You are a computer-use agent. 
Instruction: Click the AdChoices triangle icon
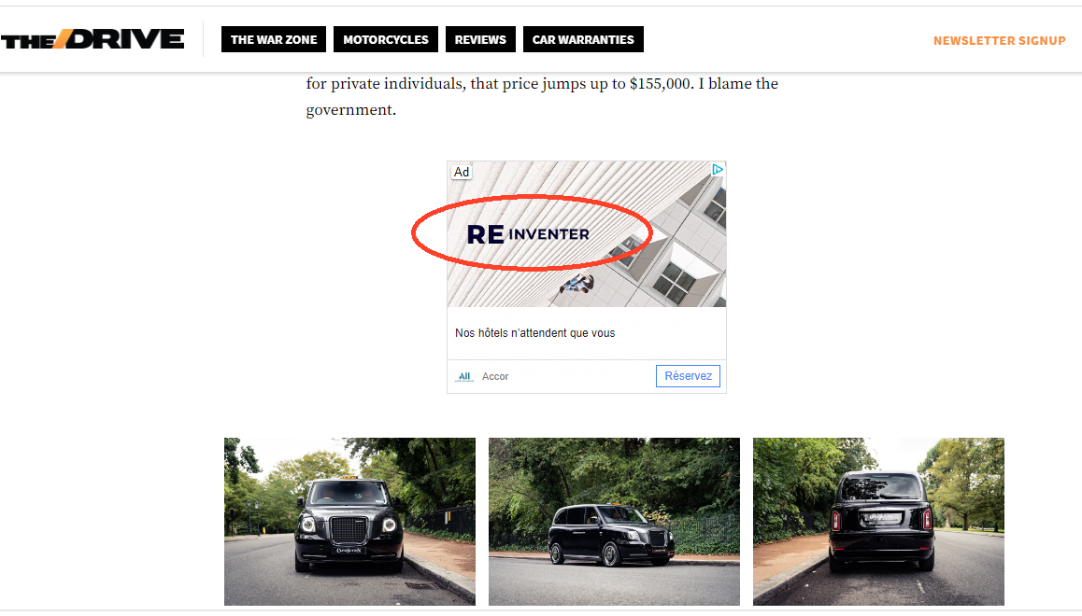click(x=718, y=170)
